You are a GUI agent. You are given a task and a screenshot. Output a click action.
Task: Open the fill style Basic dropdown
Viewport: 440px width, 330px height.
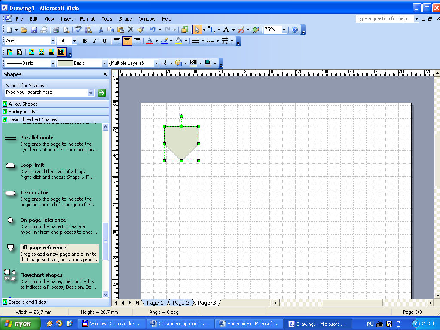(x=104, y=64)
